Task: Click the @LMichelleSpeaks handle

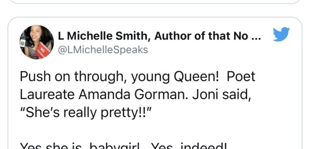Action: pyautogui.click(x=103, y=50)
